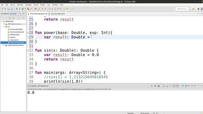Collapse the HelloWorld project node
Viewport: 203px width, 114px height.
point(2,21)
